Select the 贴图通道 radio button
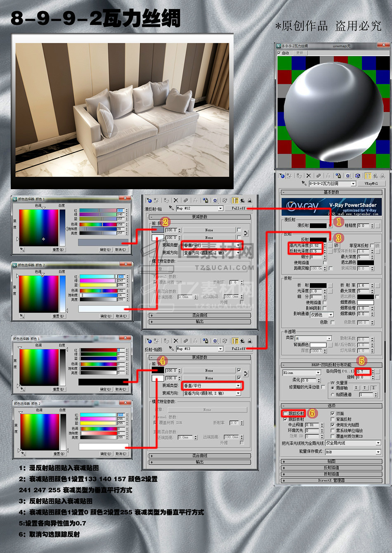The width and height of the screenshot is (392, 553). (x=333, y=394)
